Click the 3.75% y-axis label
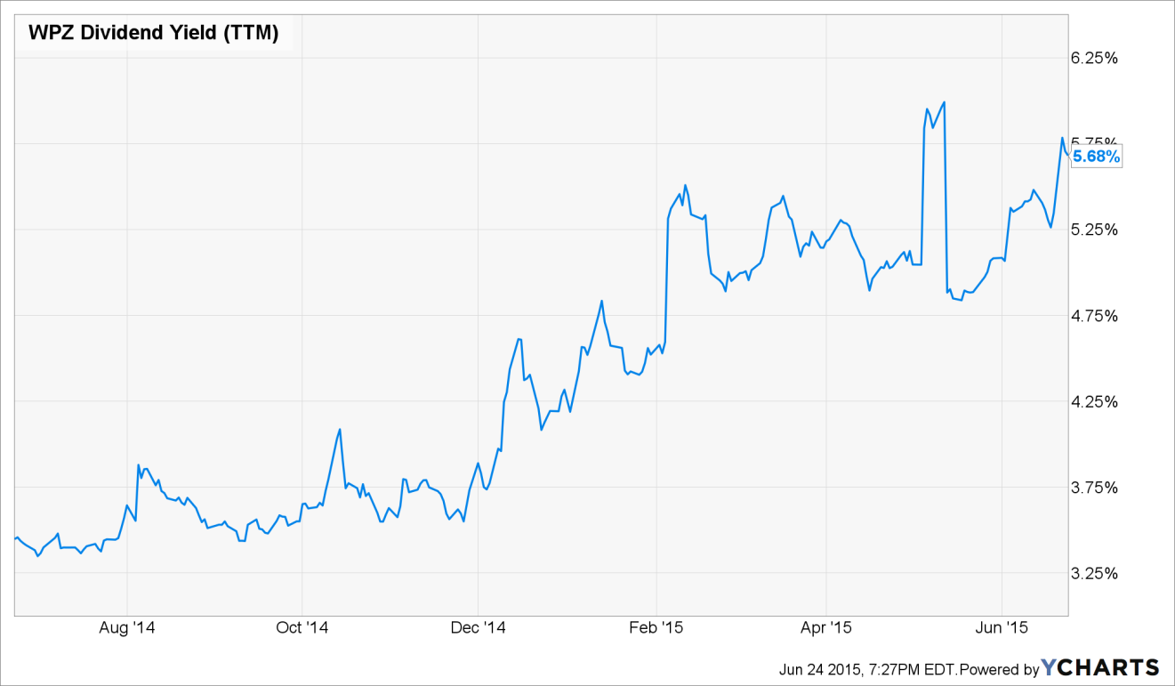 [x=1093, y=488]
